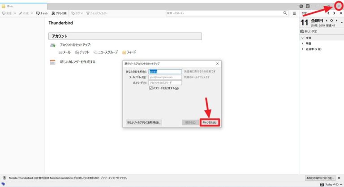Open the タグ dropdown in toolbar
This screenshot has height=187, width=344.
tap(77, 13)
